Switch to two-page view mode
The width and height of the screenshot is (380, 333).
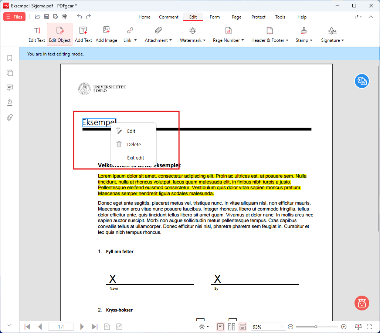click(231, 327)
